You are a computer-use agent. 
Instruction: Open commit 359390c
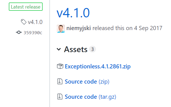tap(33, 33)
